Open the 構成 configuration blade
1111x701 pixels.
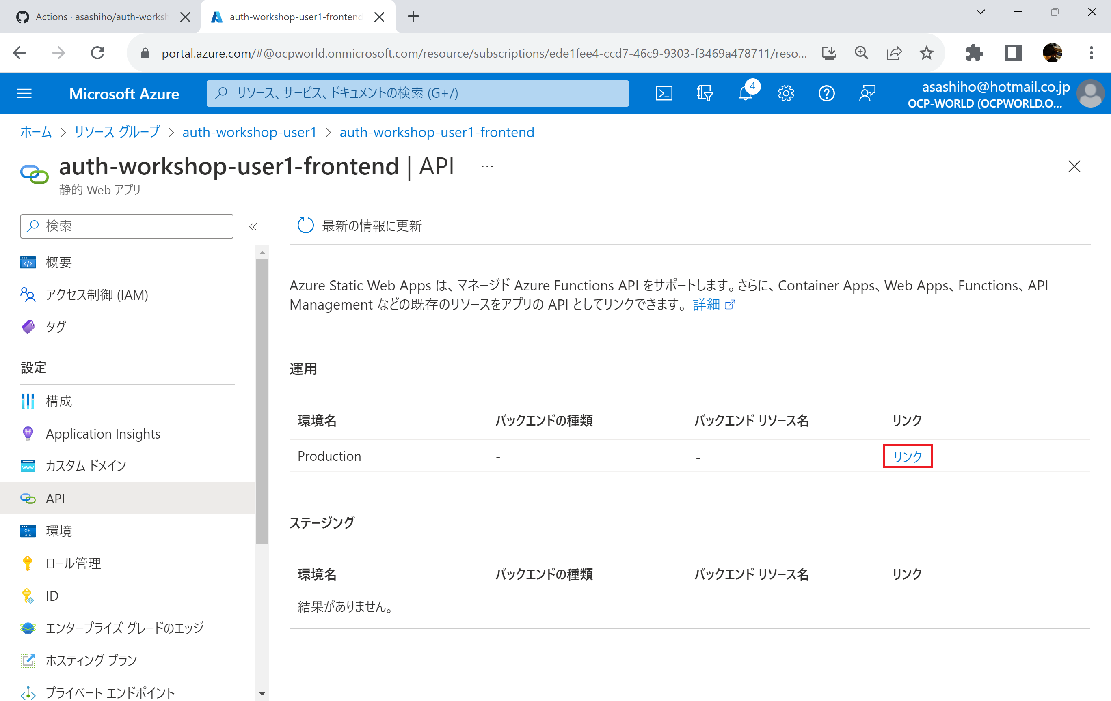pos(58,401)
